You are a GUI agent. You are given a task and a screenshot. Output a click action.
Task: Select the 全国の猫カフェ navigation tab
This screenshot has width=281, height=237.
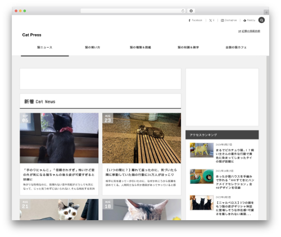[236, 48]
